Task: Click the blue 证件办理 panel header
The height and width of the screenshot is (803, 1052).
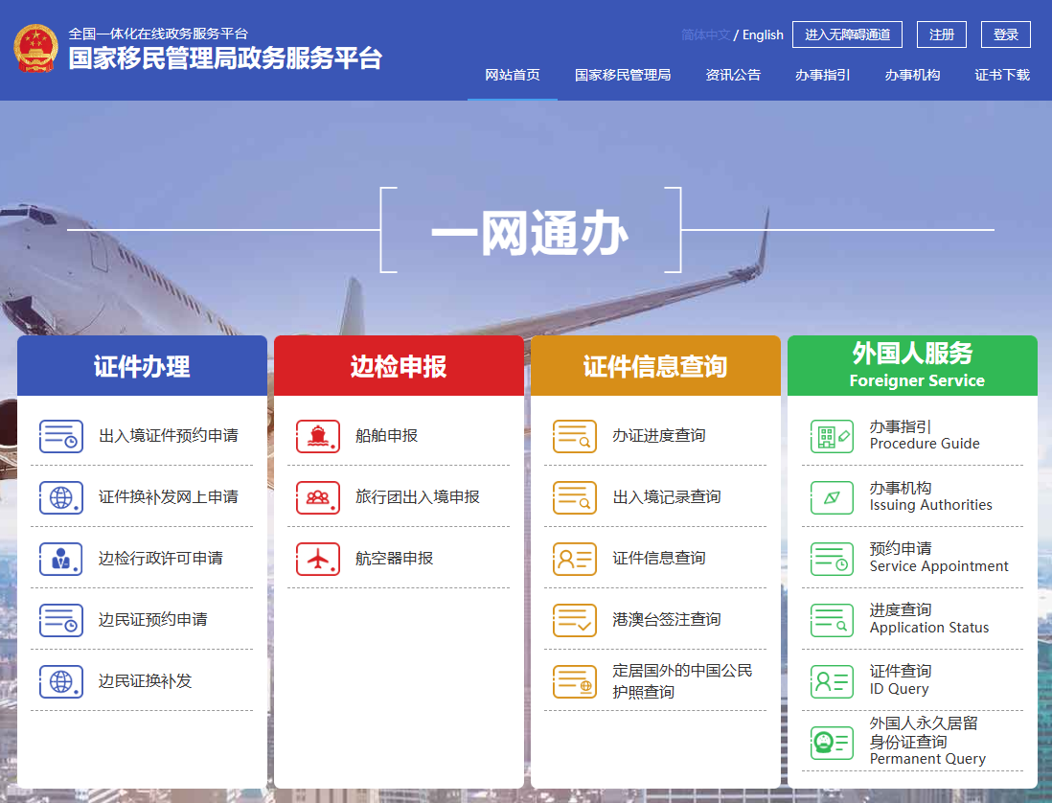Action: coord(142,366)
